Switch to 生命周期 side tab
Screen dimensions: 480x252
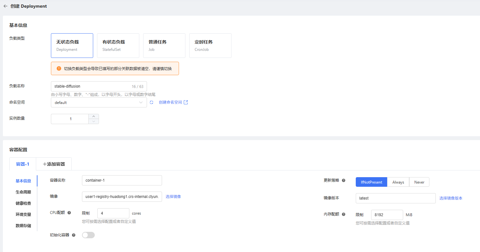click(23, 192)
